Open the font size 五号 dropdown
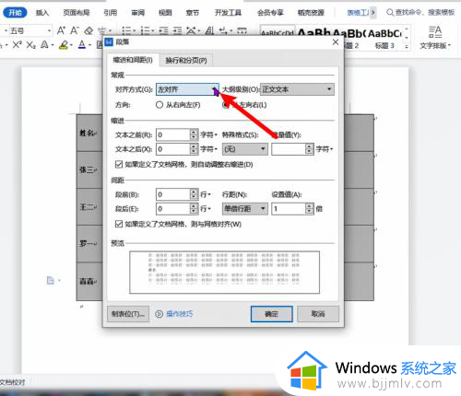This screenshot has width=461, height=396. click(x=49, y=30)
